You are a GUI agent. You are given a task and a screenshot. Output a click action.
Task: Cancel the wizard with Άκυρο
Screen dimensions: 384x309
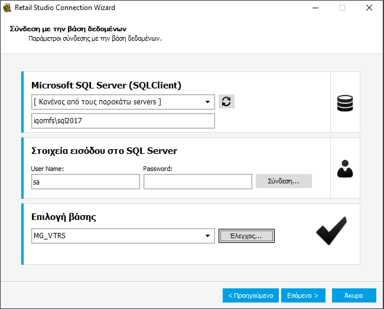[354, 295]
